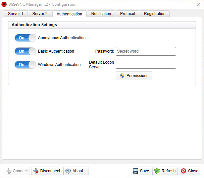The height and width of the screenshot is (178, 204).
Task: Click the Default Logon Server field
Action: [x=146, y=65]
